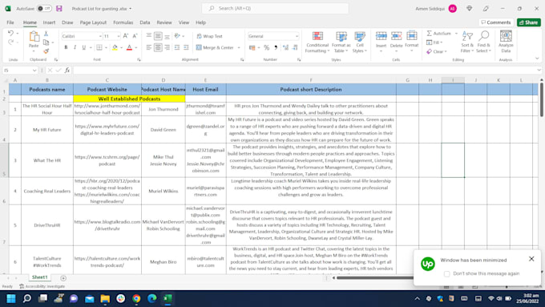545x307 pixels.
Task: Switch to the Formulas tab
Action: coord(123,22)
